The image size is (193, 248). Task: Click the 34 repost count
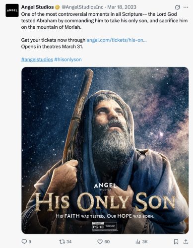point(69,242)
